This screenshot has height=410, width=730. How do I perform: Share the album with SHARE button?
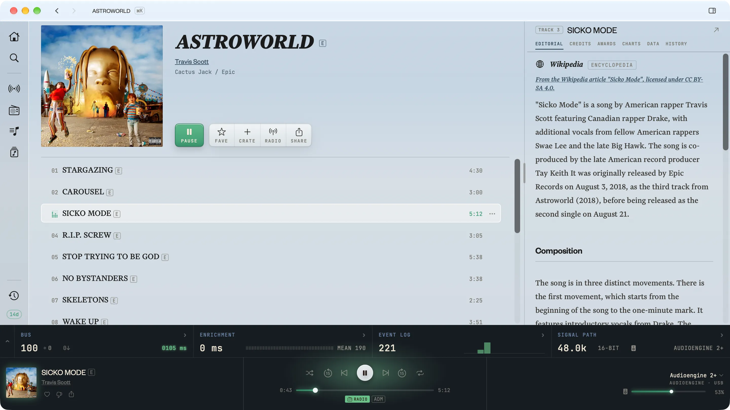coord(299,135)
